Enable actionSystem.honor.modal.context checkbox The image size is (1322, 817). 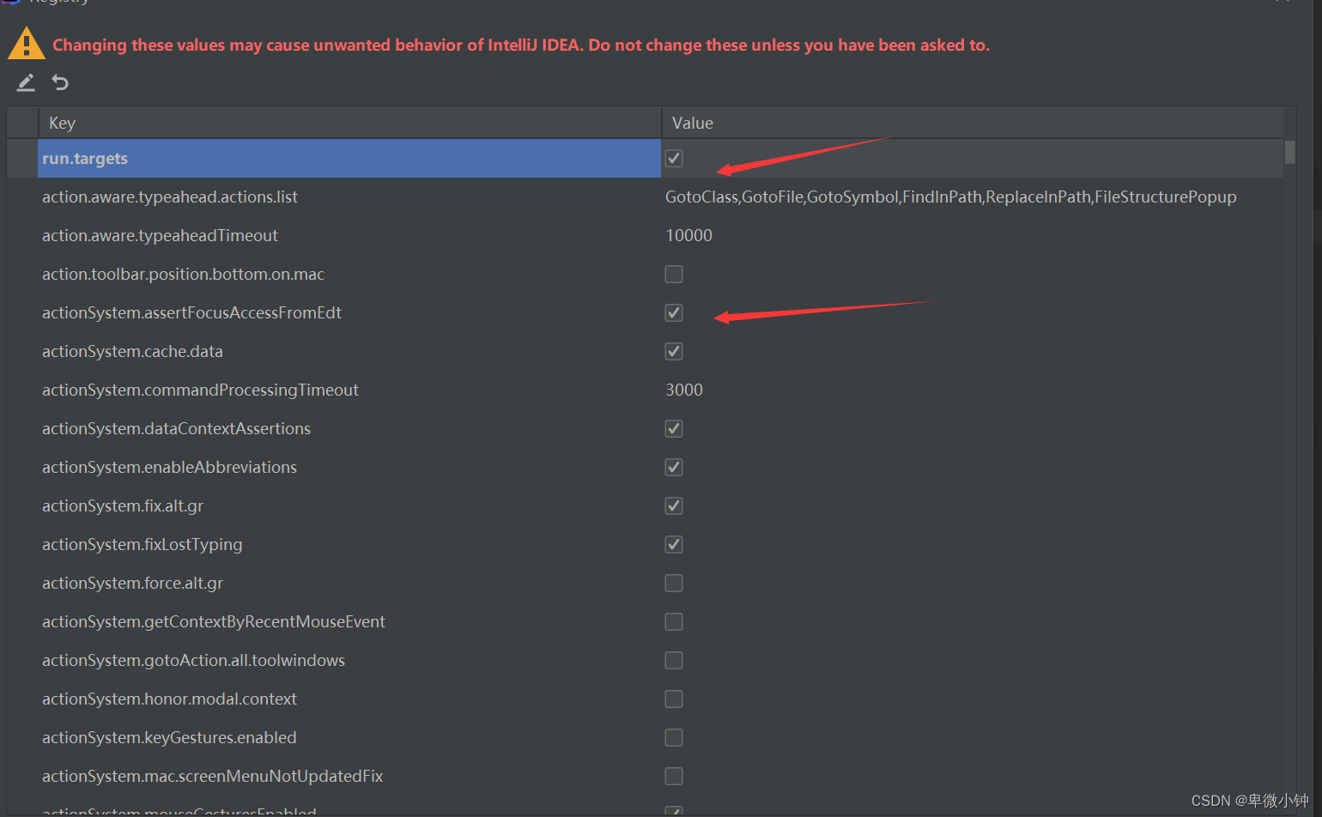[674, 699]
